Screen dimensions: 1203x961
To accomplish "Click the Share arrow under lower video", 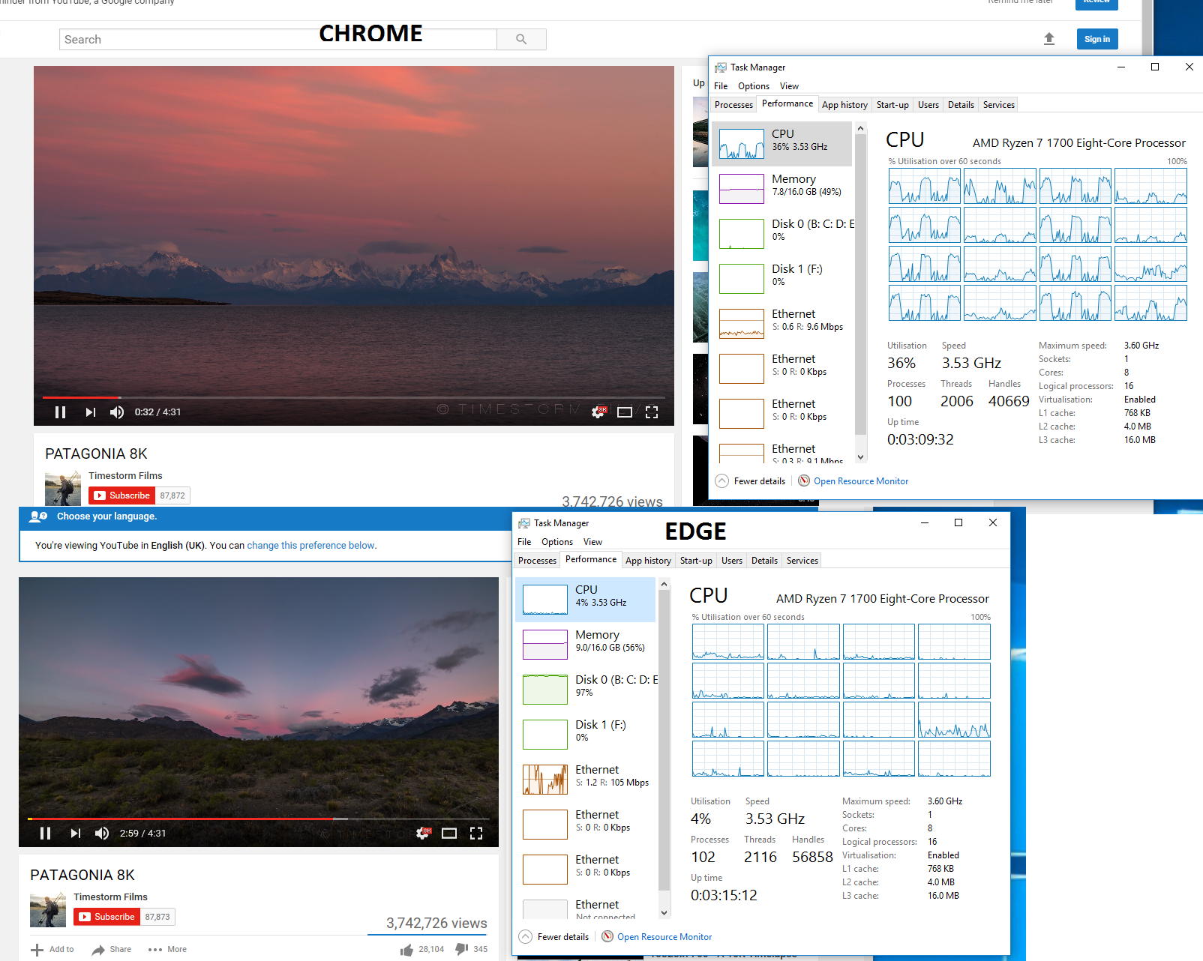I will tap(98, 950).
